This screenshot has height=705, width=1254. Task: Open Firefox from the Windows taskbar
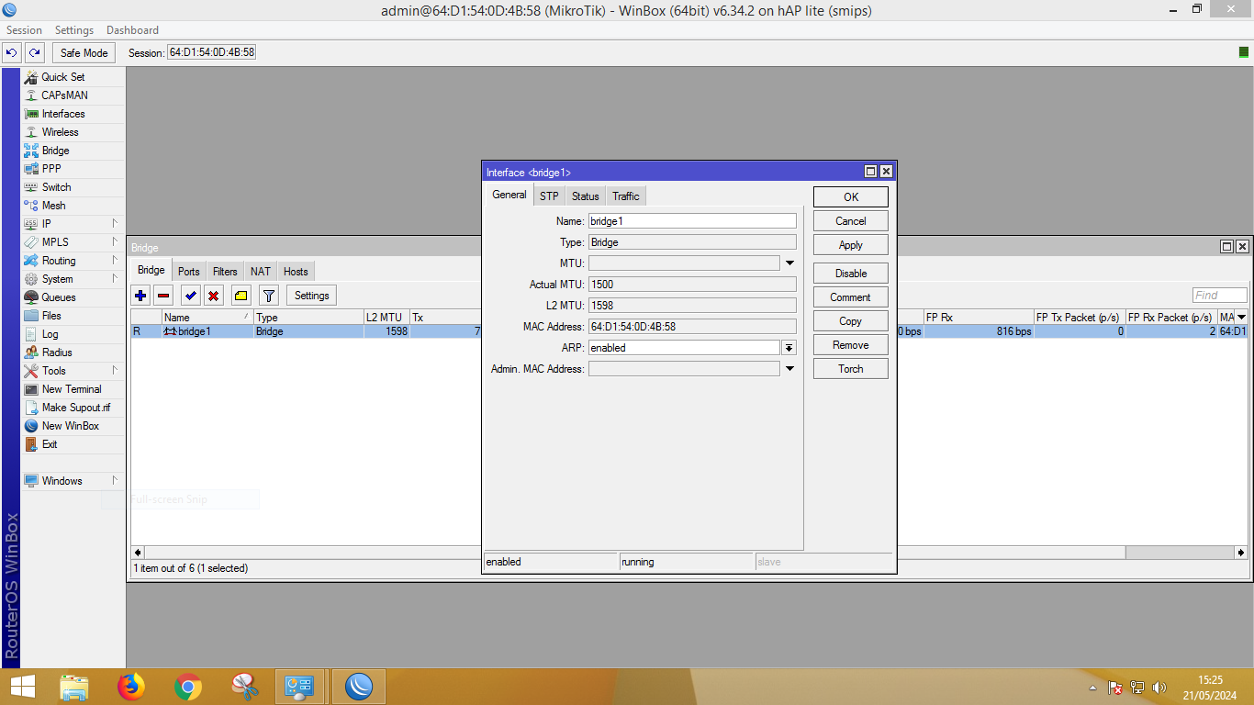click(131, 687)
